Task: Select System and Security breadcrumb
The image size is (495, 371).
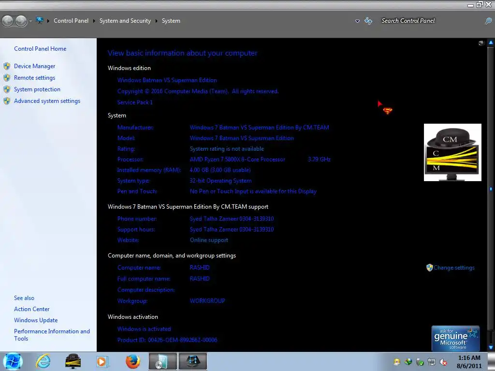Action: tap(125, 20)
